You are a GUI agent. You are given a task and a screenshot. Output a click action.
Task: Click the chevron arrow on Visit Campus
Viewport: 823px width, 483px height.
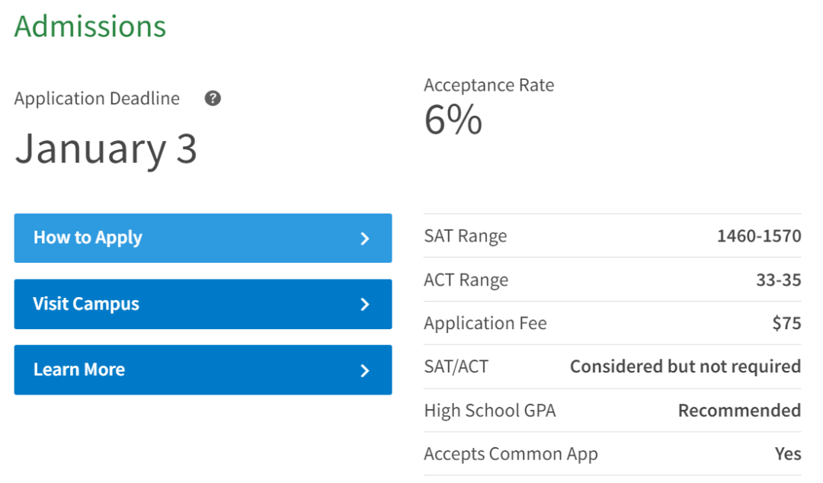(365, 305)
